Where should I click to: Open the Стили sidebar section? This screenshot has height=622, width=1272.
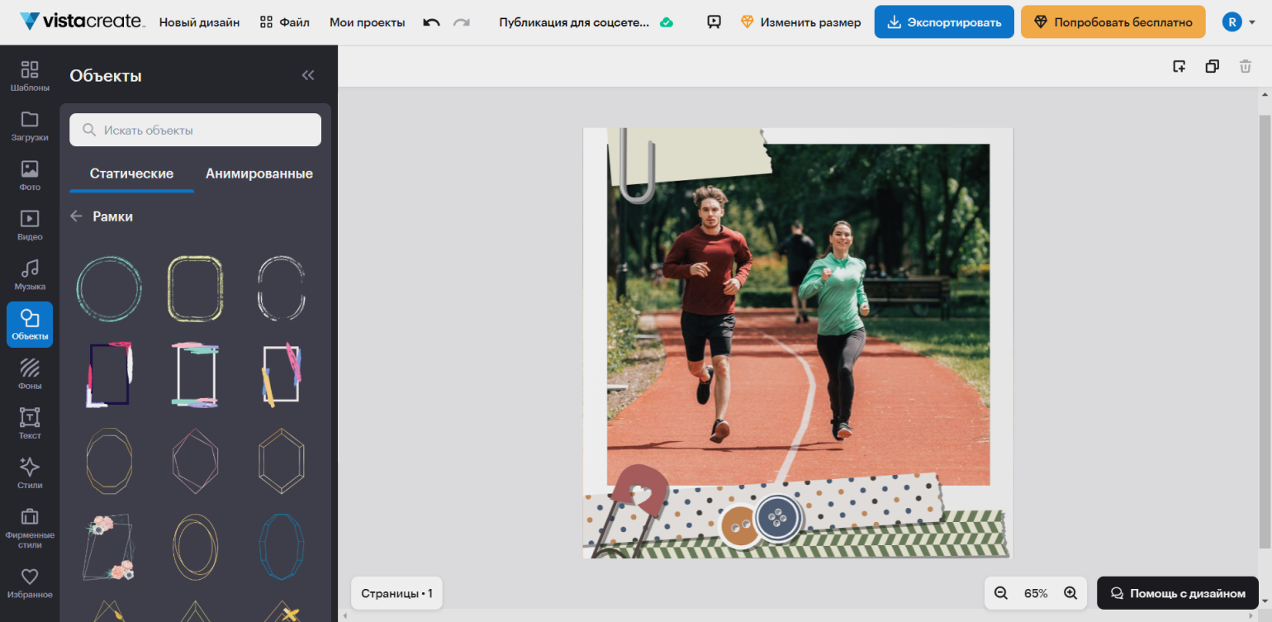tap(30, 472)
